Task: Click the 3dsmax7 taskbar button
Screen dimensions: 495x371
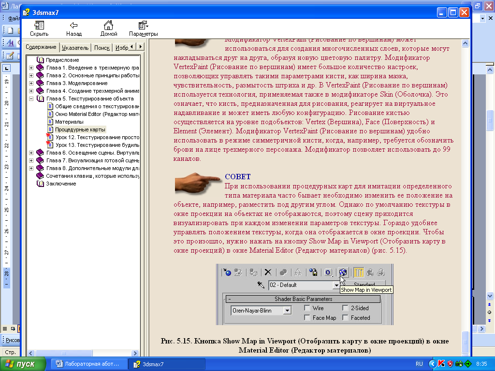Action: point(167,364)
